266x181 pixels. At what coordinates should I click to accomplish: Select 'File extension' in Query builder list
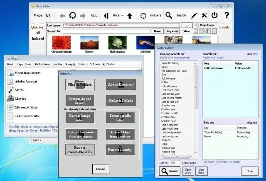pos(174,71)
